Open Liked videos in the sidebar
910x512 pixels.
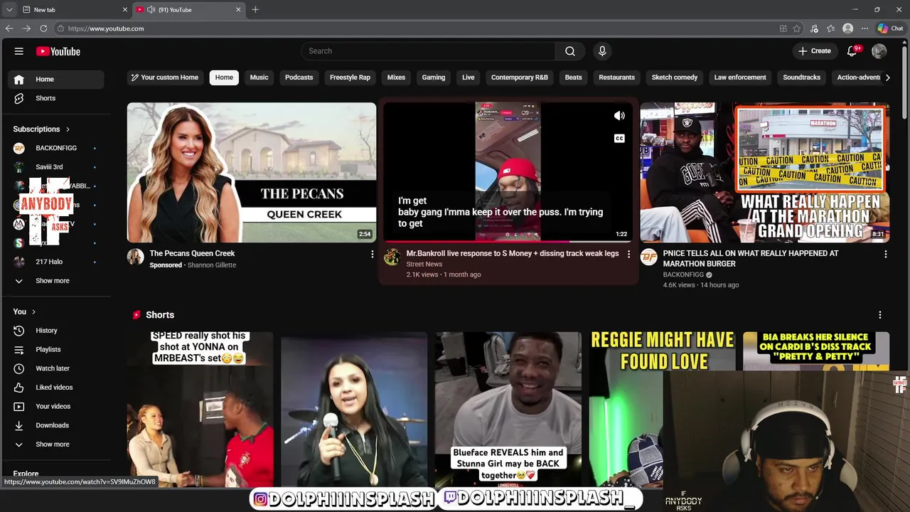[x=57, y=388]
